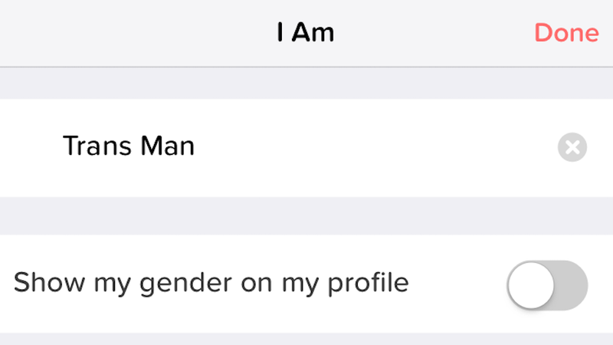This screenshot has width=613, height=345.
Task: Focus the Trans Man text field
Action: 306,147
